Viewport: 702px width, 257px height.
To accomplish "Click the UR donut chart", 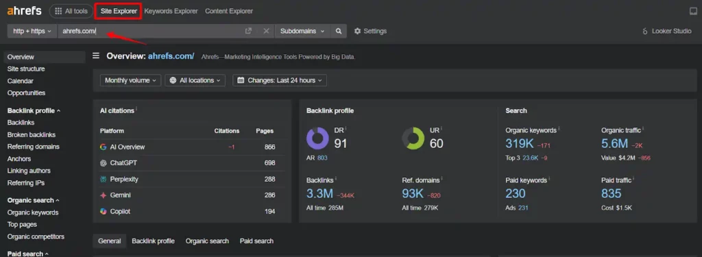I will coord(413,138).
